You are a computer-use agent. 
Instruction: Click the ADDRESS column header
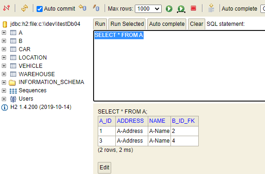[x=132, y=121]
